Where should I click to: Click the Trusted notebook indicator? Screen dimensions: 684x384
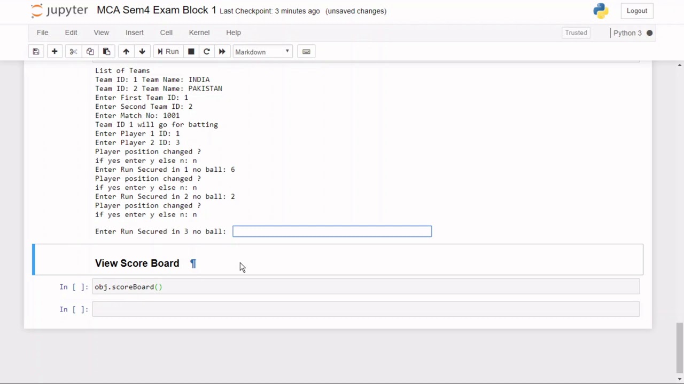click(x=576, y=33)
